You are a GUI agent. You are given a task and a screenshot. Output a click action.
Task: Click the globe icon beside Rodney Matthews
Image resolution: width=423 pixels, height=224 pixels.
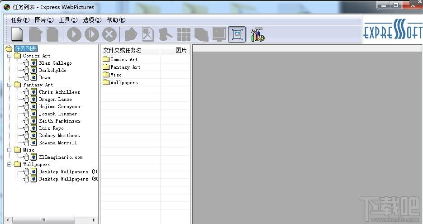coord(33,135)
